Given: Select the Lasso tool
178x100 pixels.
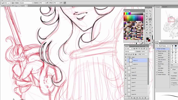Looking at the screenshot, I should point(147,14).
